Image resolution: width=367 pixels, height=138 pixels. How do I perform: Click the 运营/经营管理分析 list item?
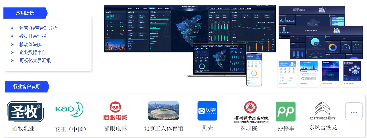(x=38, y=28)
